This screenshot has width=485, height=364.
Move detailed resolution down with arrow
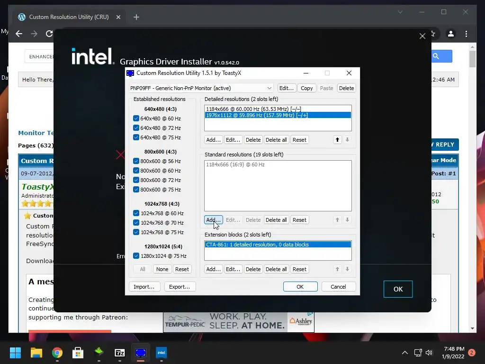pos(347,140)
